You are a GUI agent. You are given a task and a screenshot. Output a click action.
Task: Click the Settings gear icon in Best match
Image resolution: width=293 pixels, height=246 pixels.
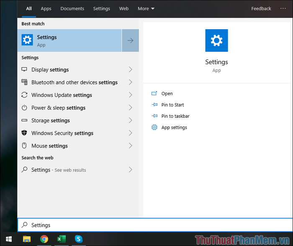point(27,40)
